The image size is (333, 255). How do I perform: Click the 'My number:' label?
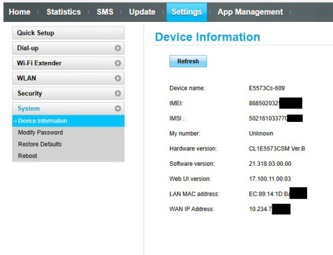(184, 133)
